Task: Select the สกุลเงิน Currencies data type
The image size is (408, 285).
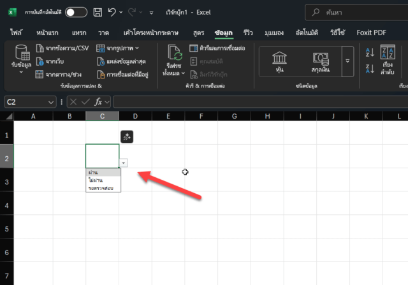Action: 321,62
